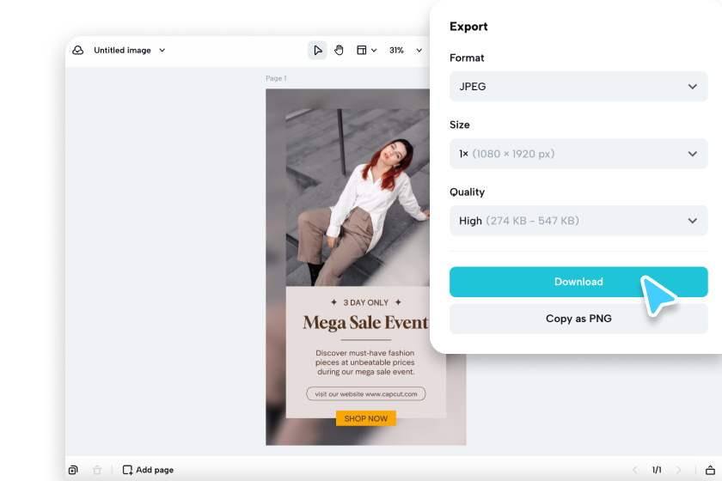Image resolution: width=722 pixels, height=481 pixels.
Task: Go to next page arrow
Action: coord(679,470)
